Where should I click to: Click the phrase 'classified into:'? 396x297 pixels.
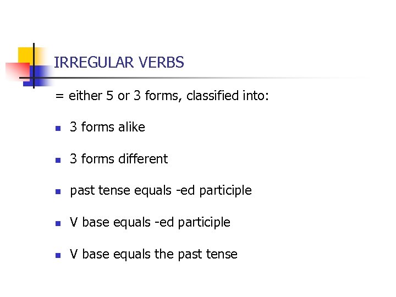(x=228, y=96)
